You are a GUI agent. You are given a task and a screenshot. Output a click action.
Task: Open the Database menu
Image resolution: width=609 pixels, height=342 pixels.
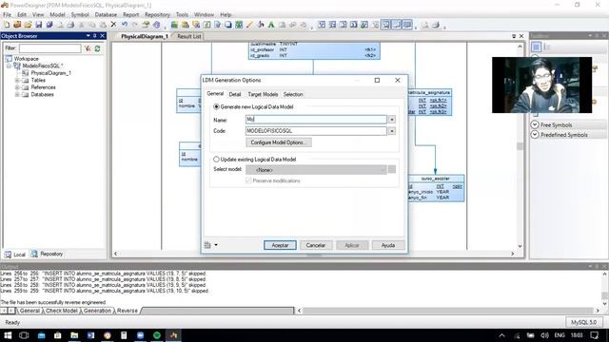click(106, 15)
